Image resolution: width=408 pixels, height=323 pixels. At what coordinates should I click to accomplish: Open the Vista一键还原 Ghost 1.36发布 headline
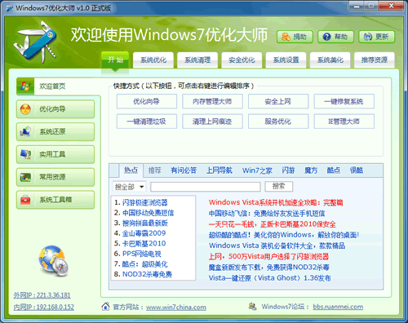[x=270, y=278]
